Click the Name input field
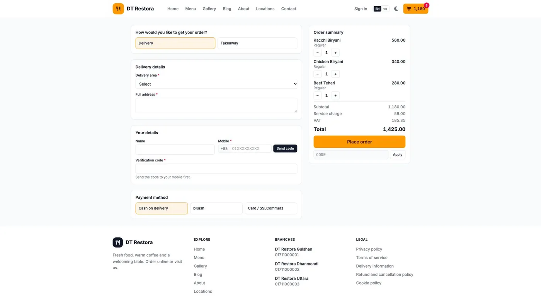The height and width of the screenshot is (297, 541). point(175,150)
